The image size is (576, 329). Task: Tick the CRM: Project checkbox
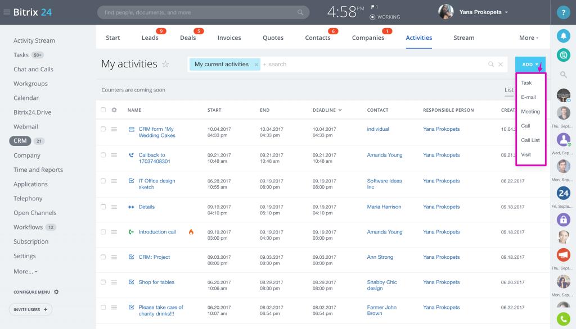tap(103, 257)
